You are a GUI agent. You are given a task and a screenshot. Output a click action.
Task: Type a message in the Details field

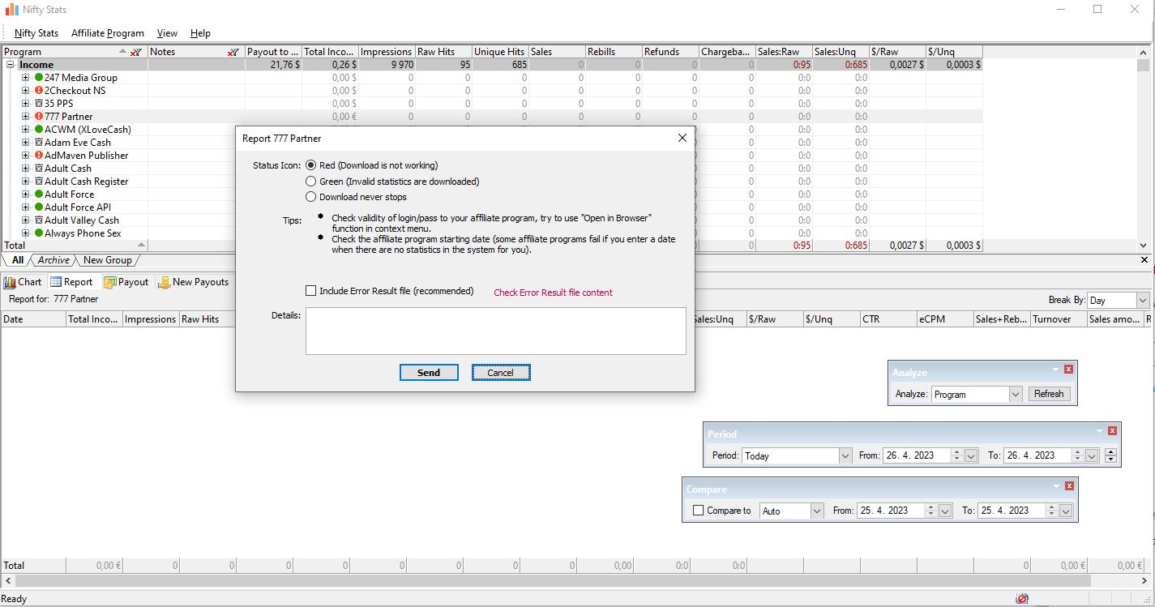point(495,331)
